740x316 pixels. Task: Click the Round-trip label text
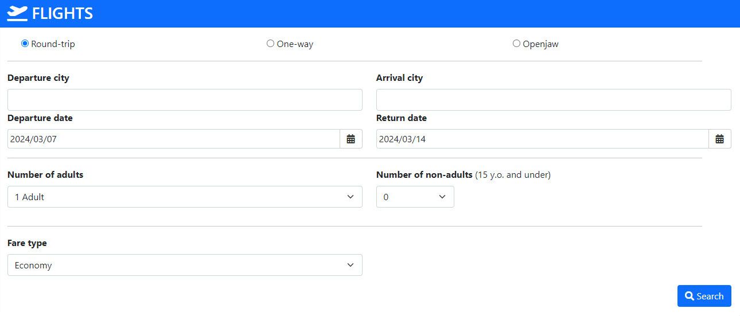click(x=53, y=44)
